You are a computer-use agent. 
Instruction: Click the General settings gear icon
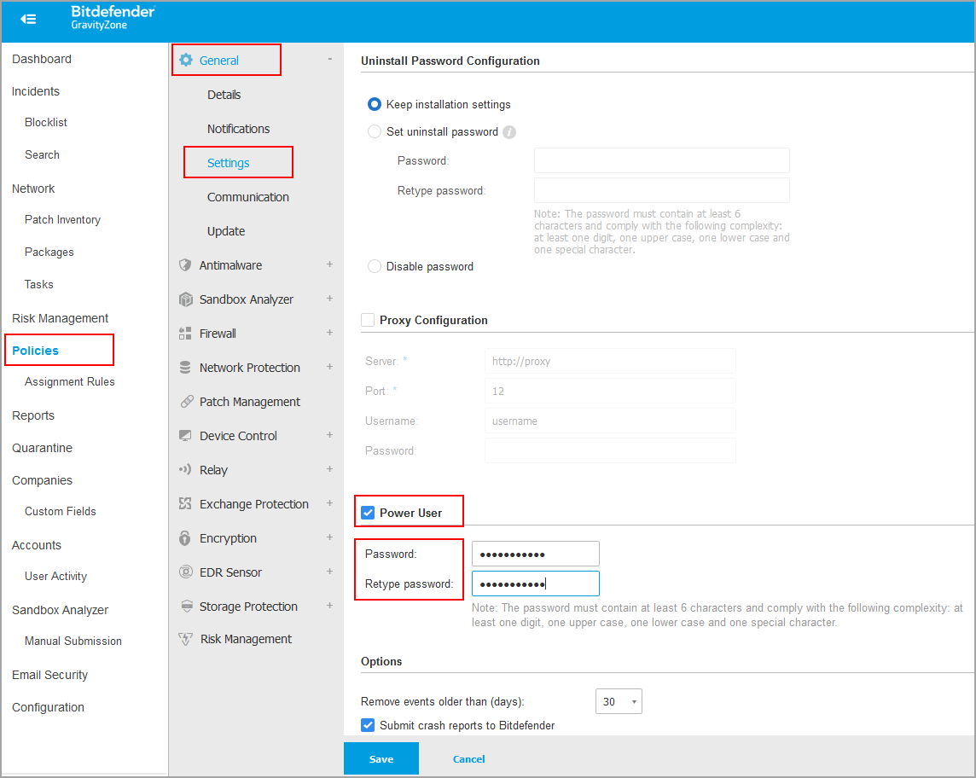coord(186,60)
